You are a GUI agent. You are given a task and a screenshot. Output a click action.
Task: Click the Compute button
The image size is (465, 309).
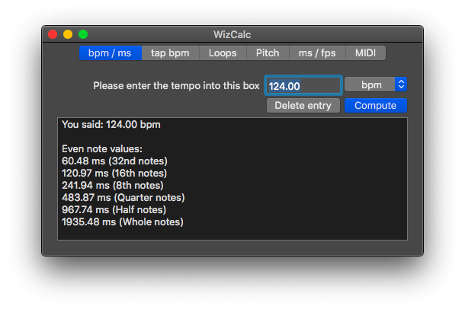(376, 106)
